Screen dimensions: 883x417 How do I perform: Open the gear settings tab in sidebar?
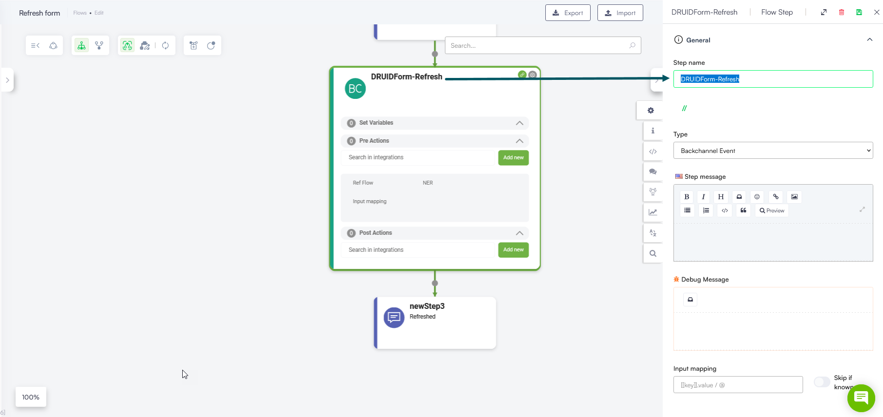point(651,111)
